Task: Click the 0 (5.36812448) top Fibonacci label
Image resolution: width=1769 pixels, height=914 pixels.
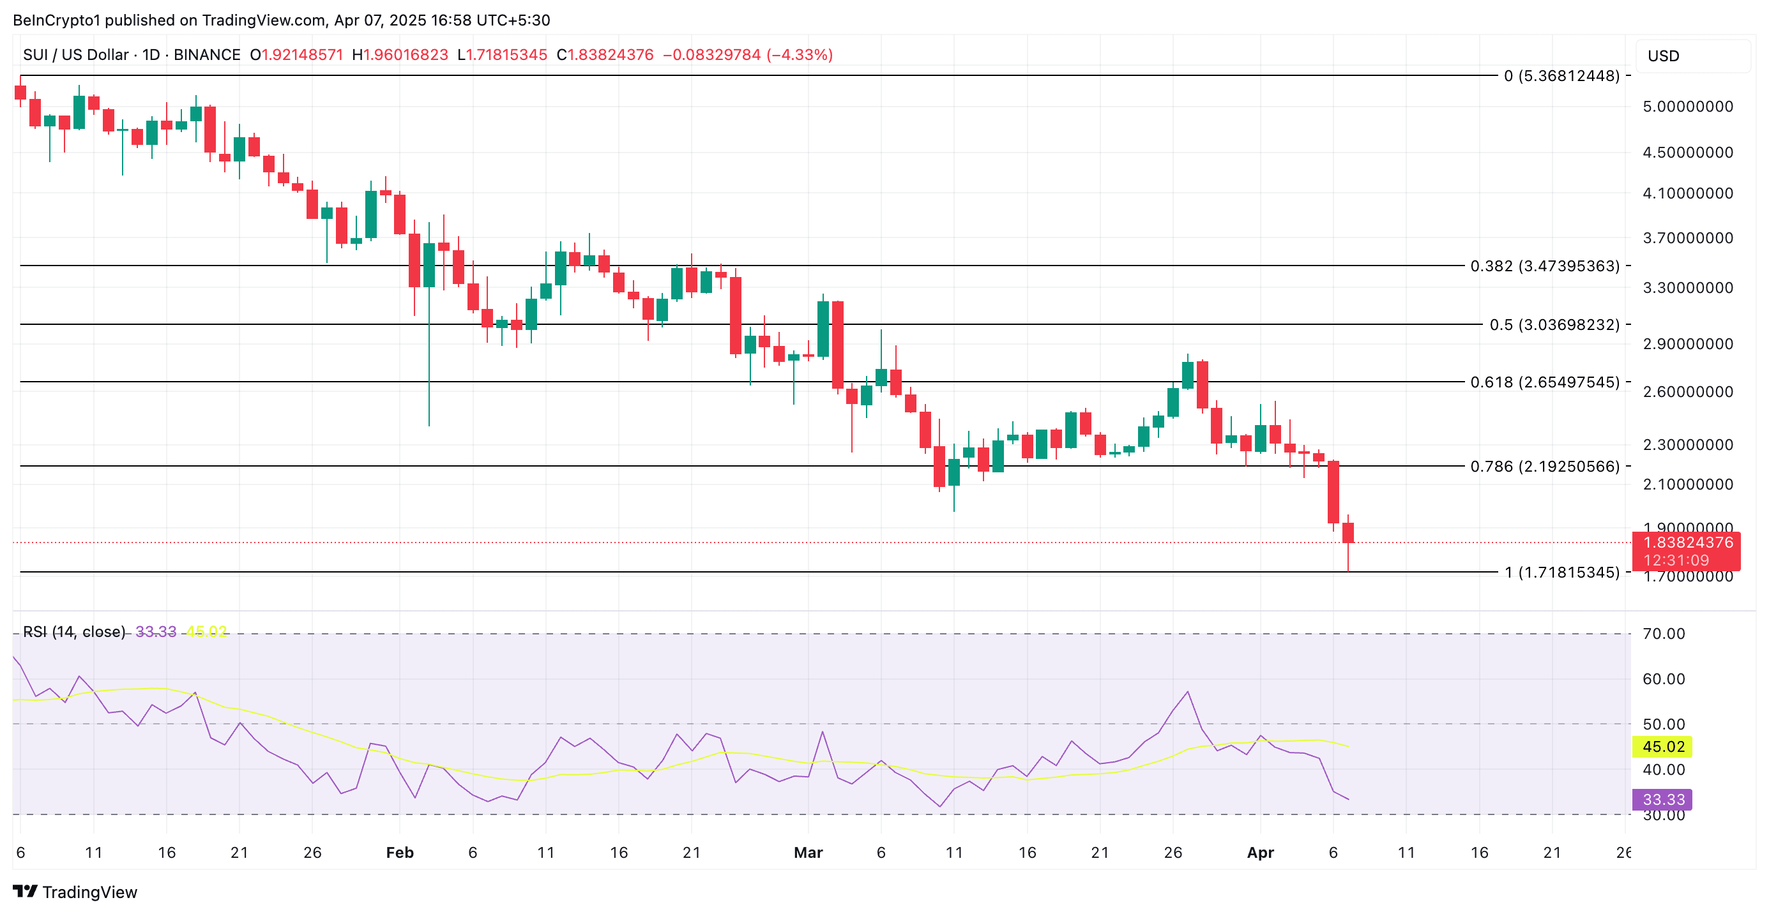Action: (1561, 75)
